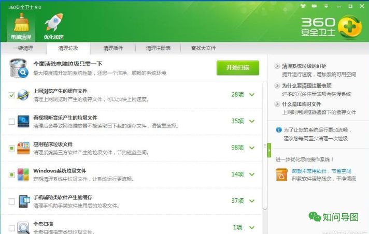Click the 全盘扫描 magnifier icon

tap(23, 228)
